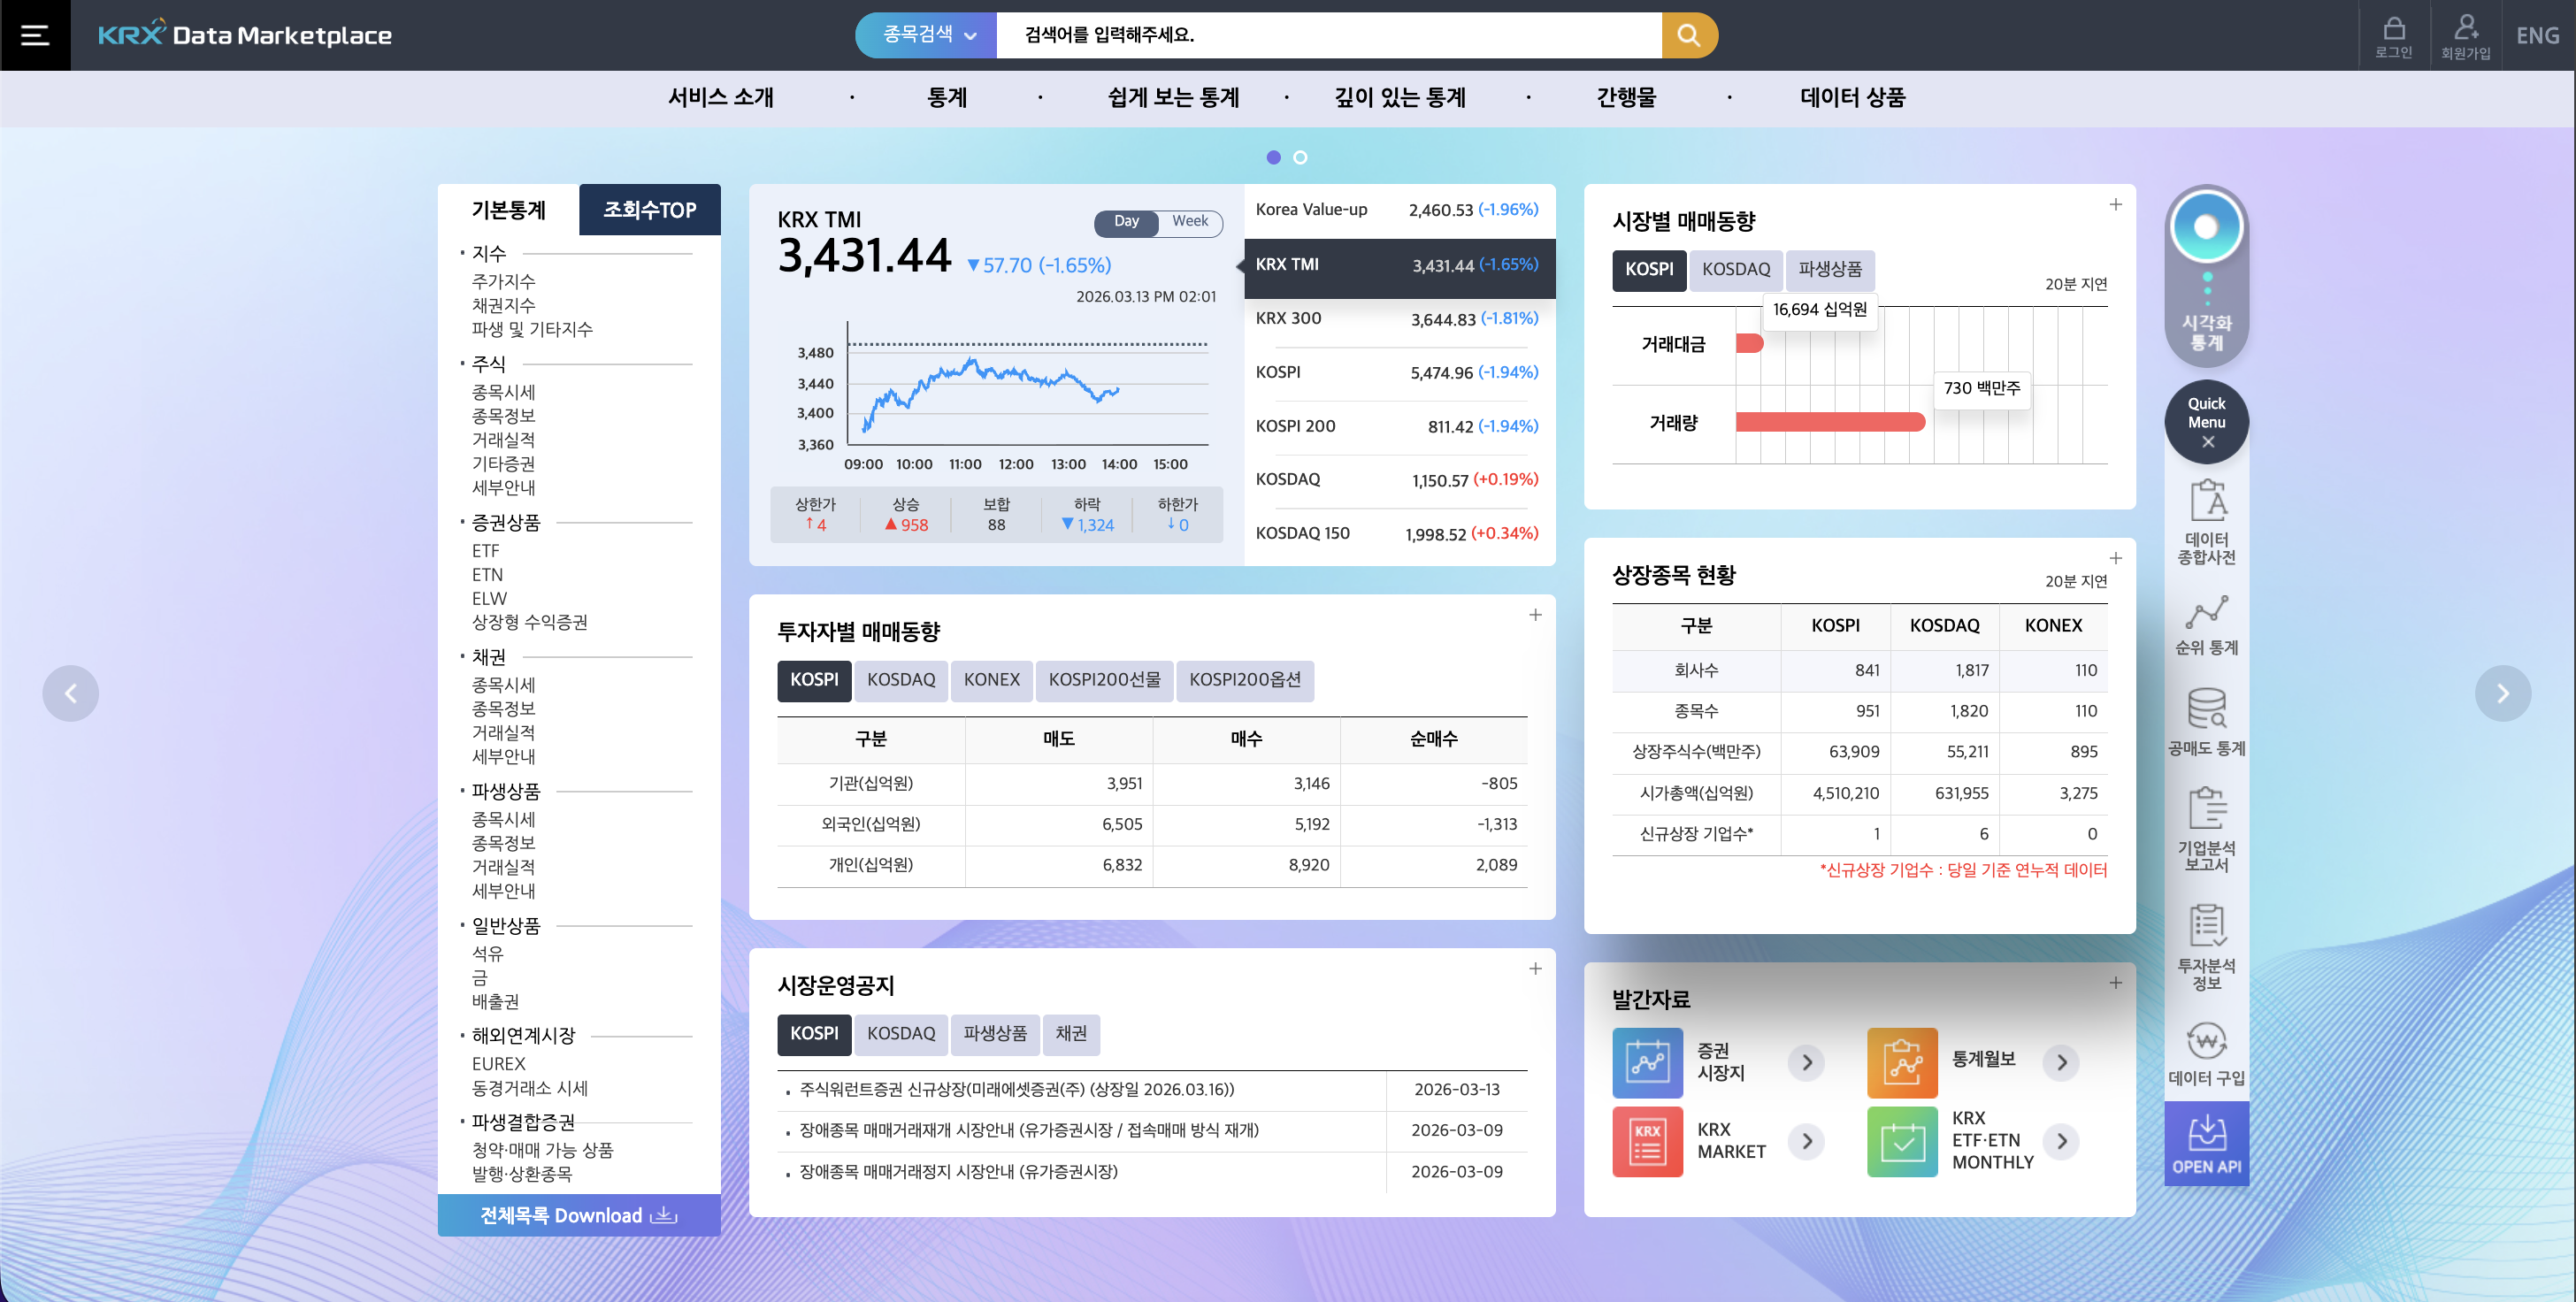2576x1302 pixels.
Task: Open the 순위 통계 chart icon
Action: point(2206,612)
